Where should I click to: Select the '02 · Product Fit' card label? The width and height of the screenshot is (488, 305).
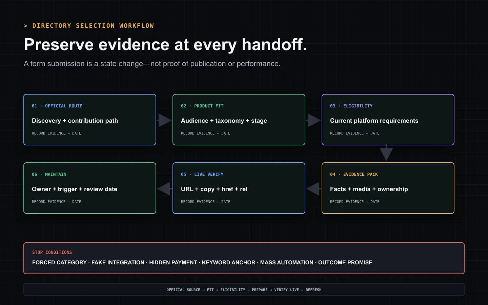point(202,106)
